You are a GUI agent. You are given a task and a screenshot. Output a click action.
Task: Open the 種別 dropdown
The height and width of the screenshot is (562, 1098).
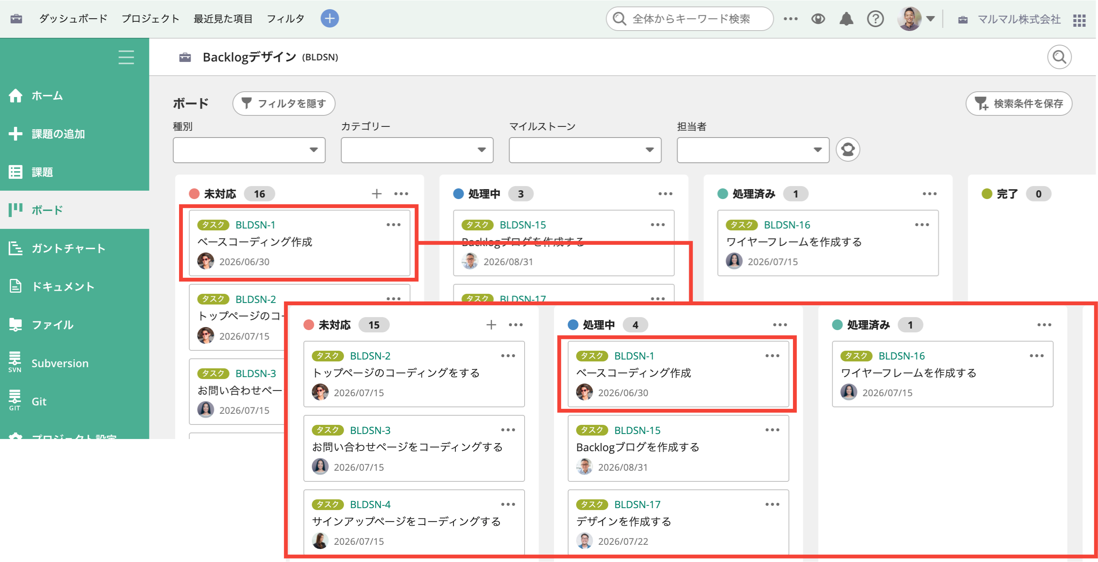click(249, 150)
